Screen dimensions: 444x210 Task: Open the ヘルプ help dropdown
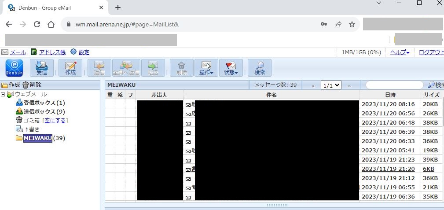tap(400, 52)
